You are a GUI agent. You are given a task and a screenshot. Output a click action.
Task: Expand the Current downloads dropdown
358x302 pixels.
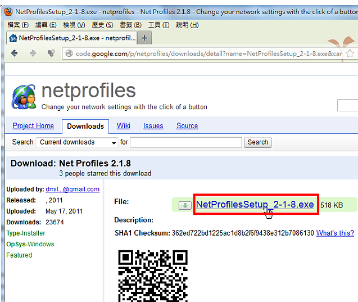[77, 142]
